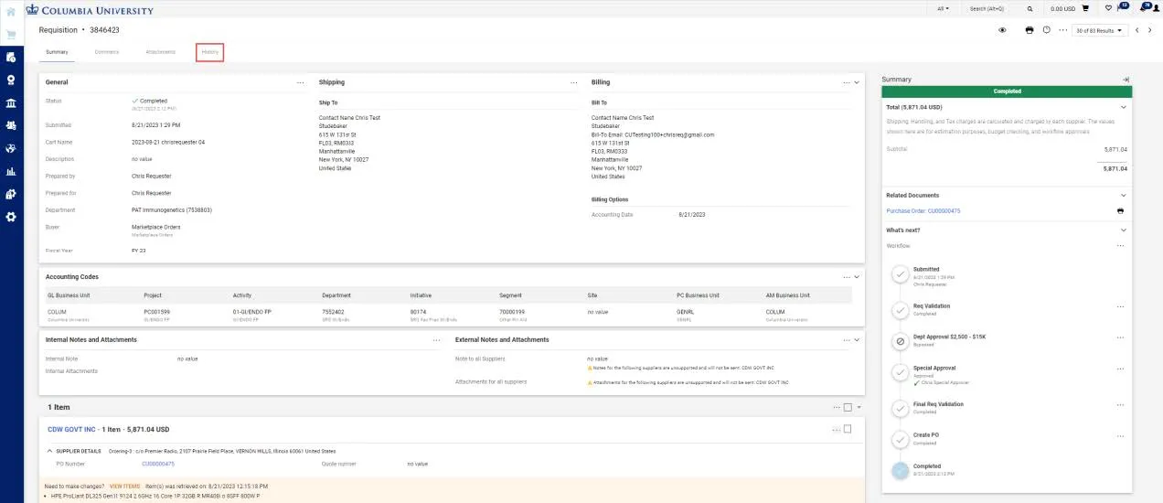Open the Shop cart icon in sidebar
Viewport: 1163px width, 503px height.
click(11, 35)
